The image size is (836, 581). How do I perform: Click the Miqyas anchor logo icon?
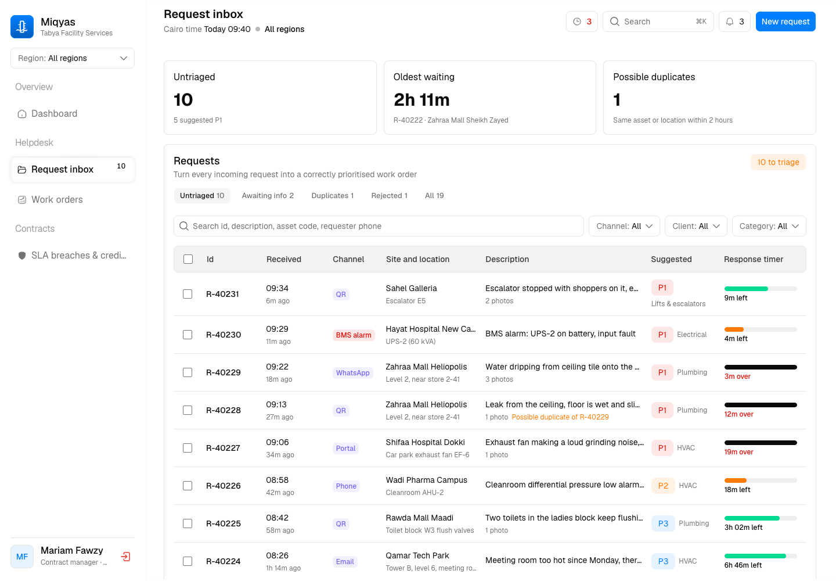pos(22,27)
